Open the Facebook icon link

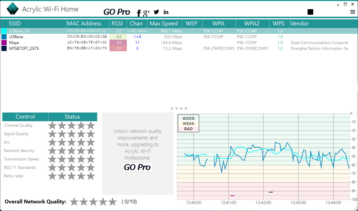point(139,13)
